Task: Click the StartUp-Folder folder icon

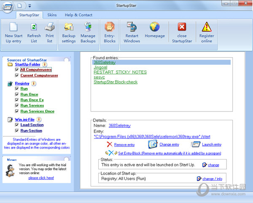Action: coord(10,65)
